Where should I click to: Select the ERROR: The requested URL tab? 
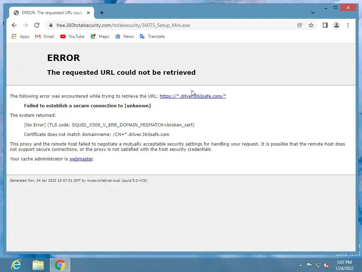[x=52, y=13]
